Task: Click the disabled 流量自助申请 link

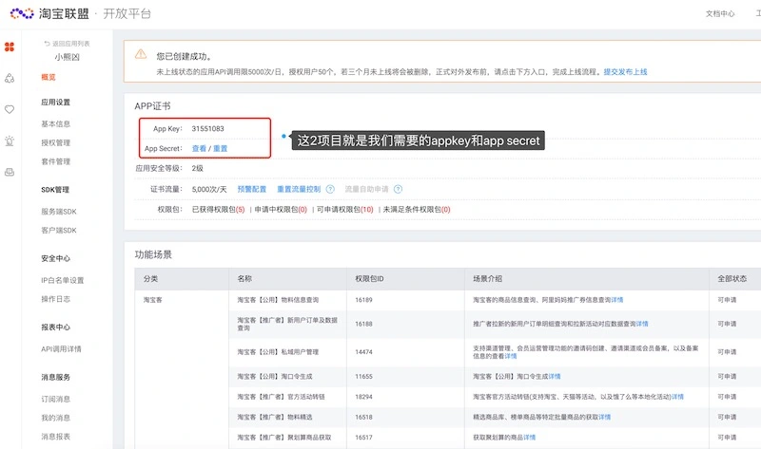Action: pos(367,189)
